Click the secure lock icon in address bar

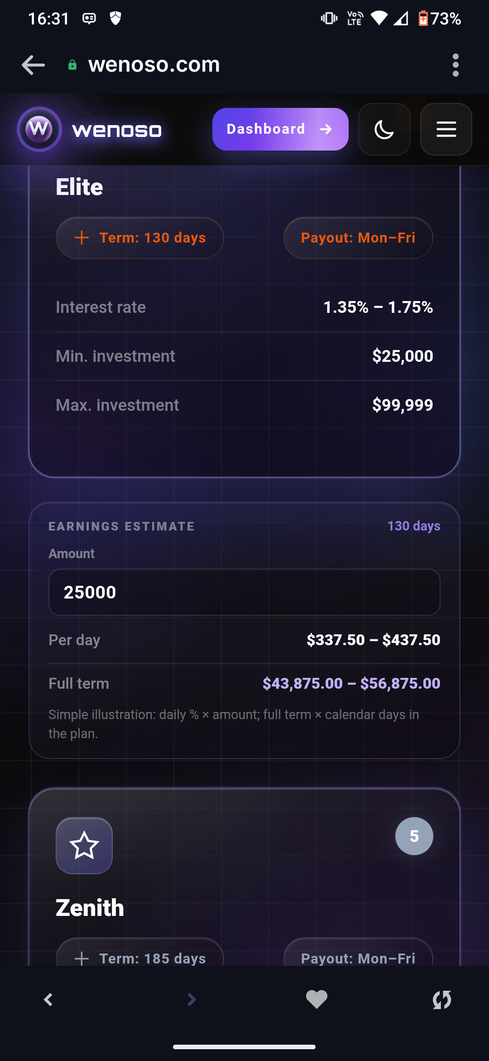pyautogui.click(x=72, y=65)
